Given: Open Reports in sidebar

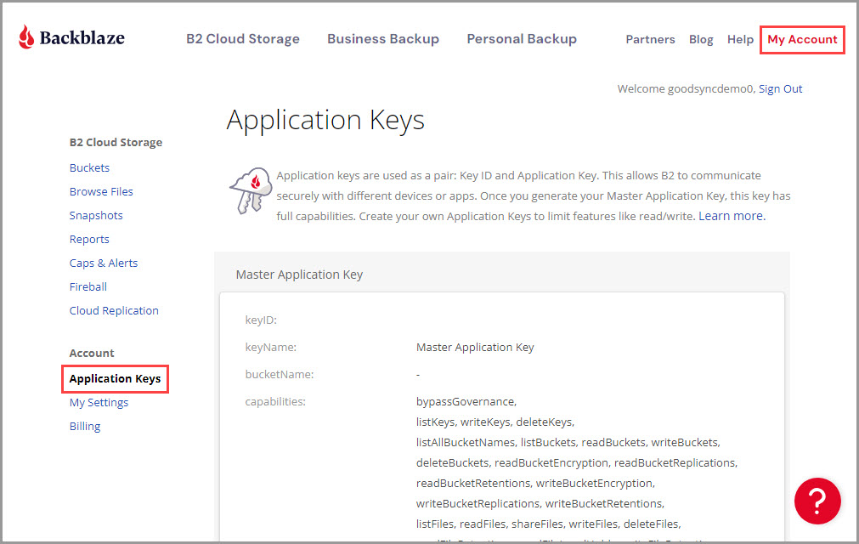Looking at the screenshot, I should pyautogui.click(x=89, y=240).
